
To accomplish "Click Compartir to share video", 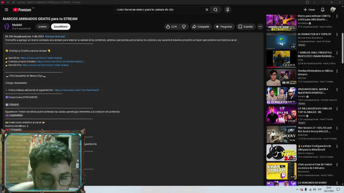I will coord(200,27).
